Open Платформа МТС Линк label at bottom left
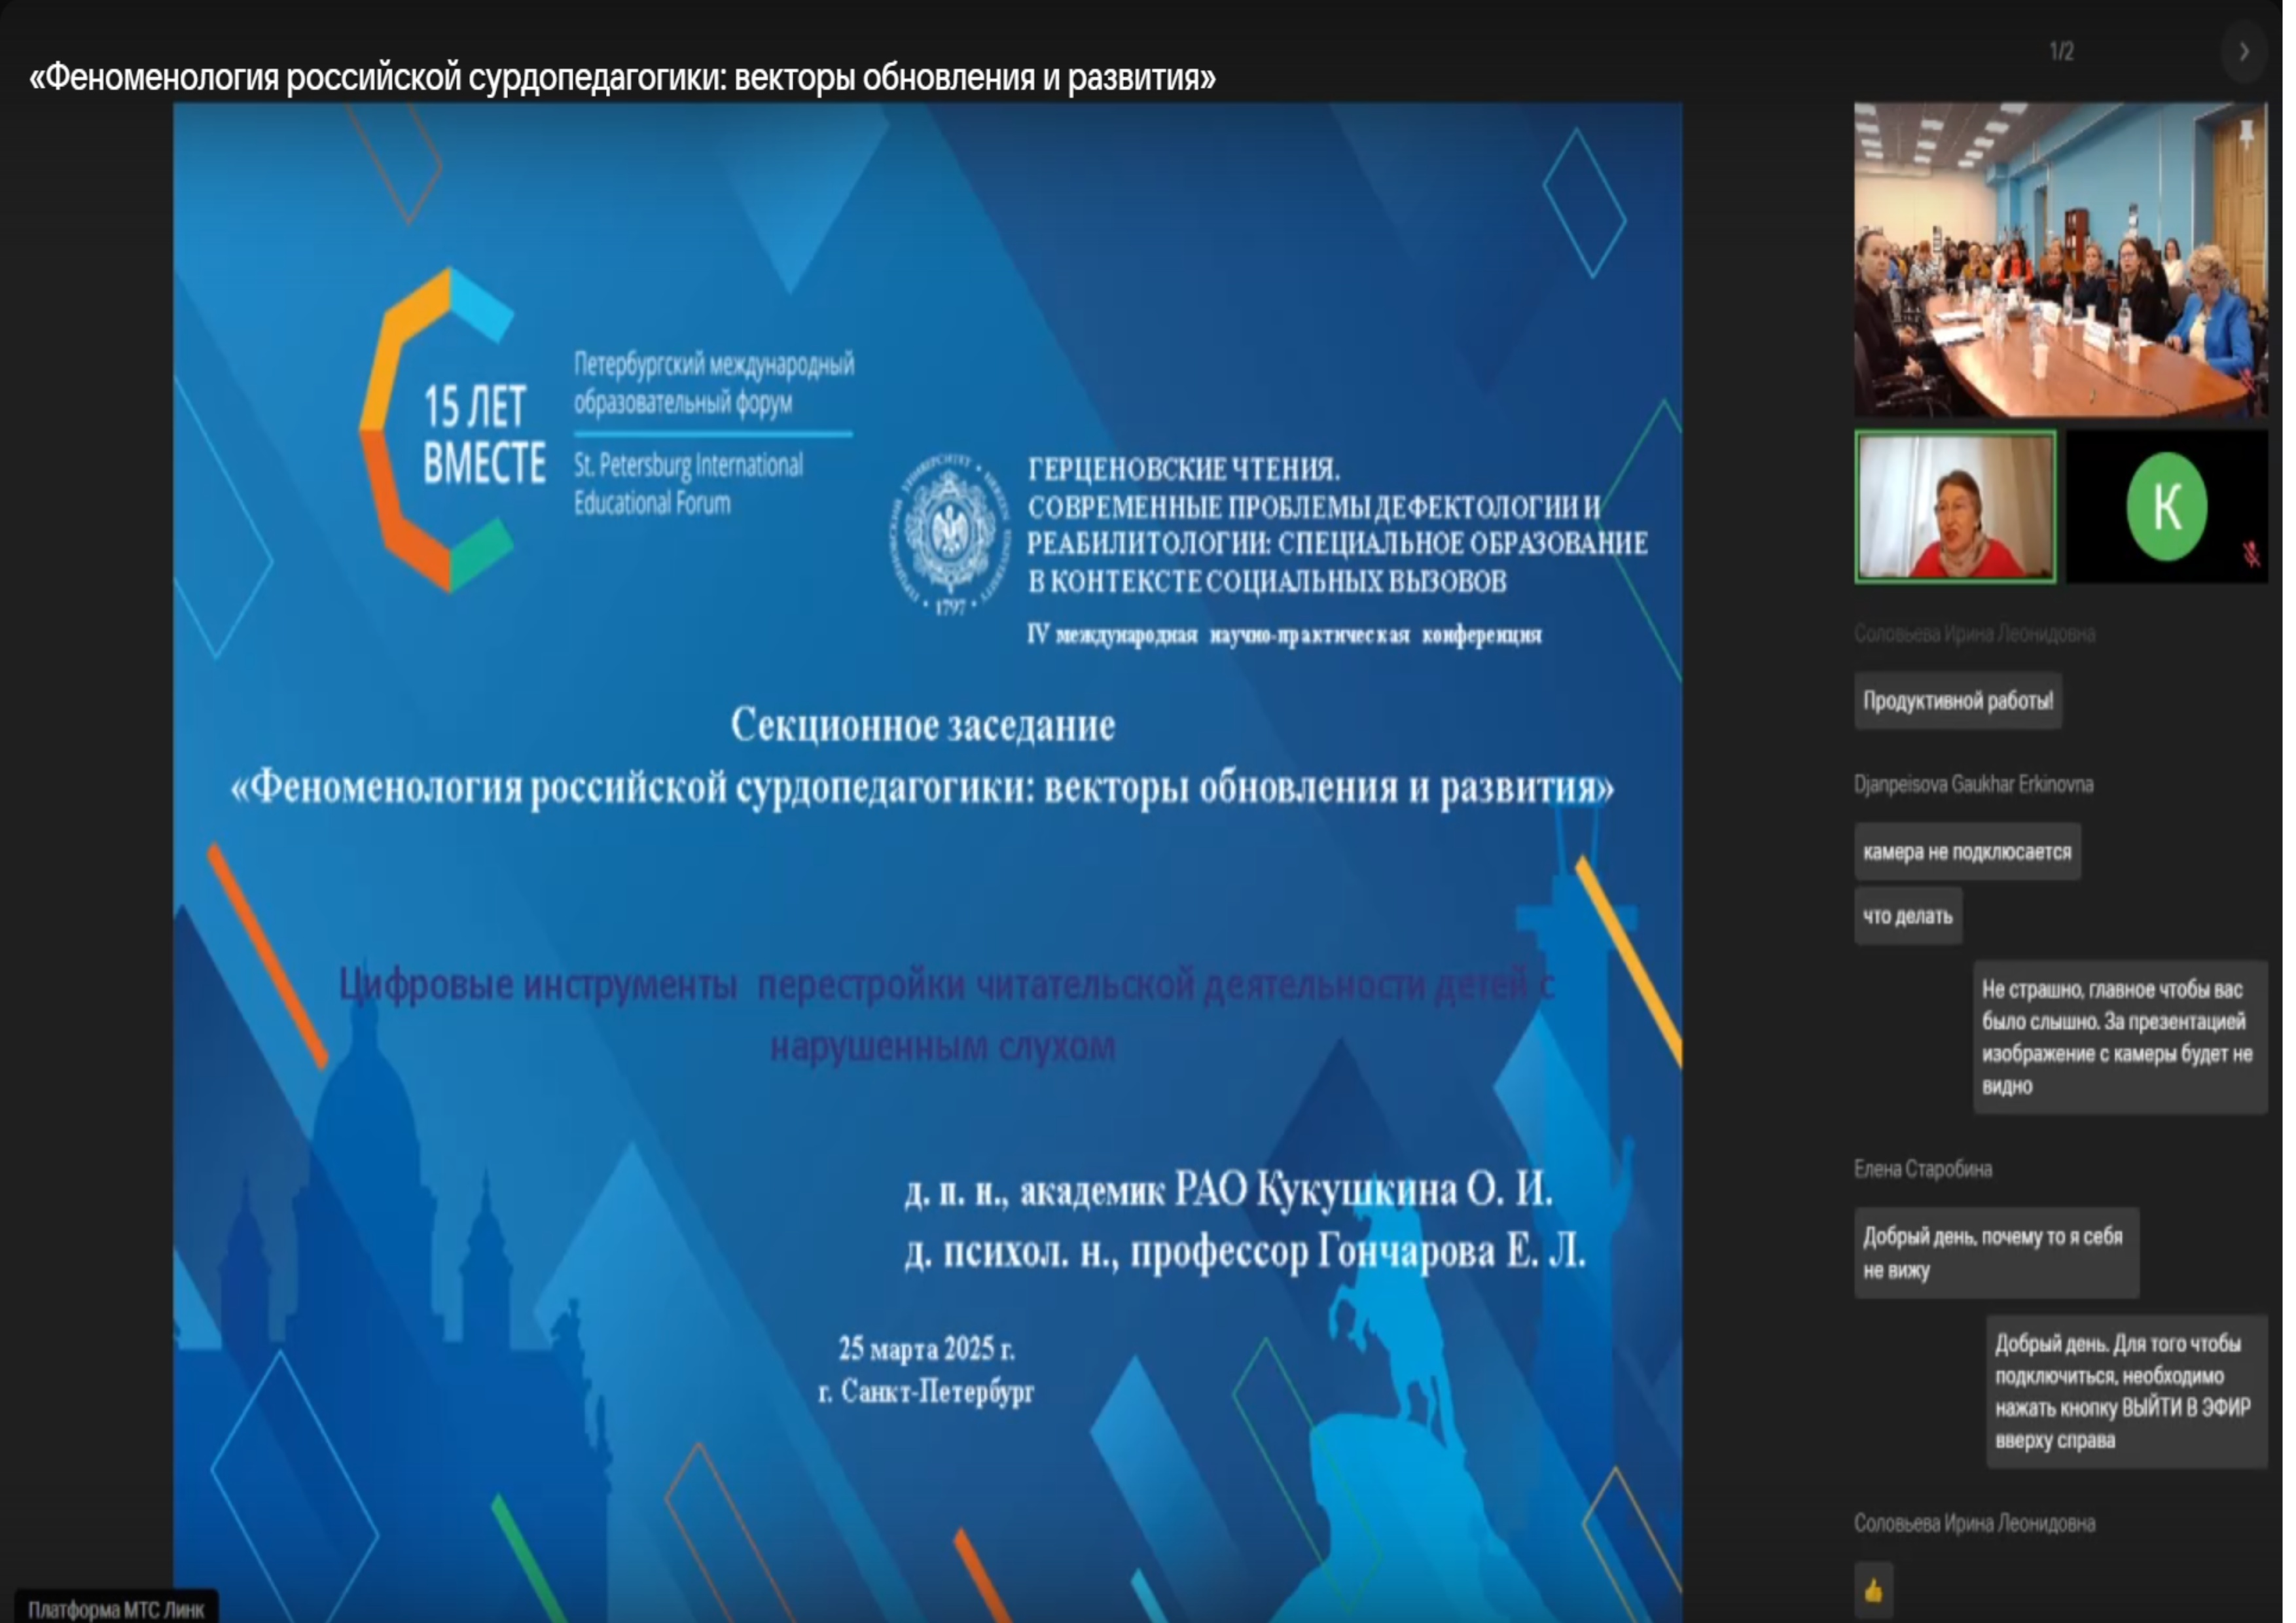The width and height of the screenshot is (2296, 1623). point(115,1609)
